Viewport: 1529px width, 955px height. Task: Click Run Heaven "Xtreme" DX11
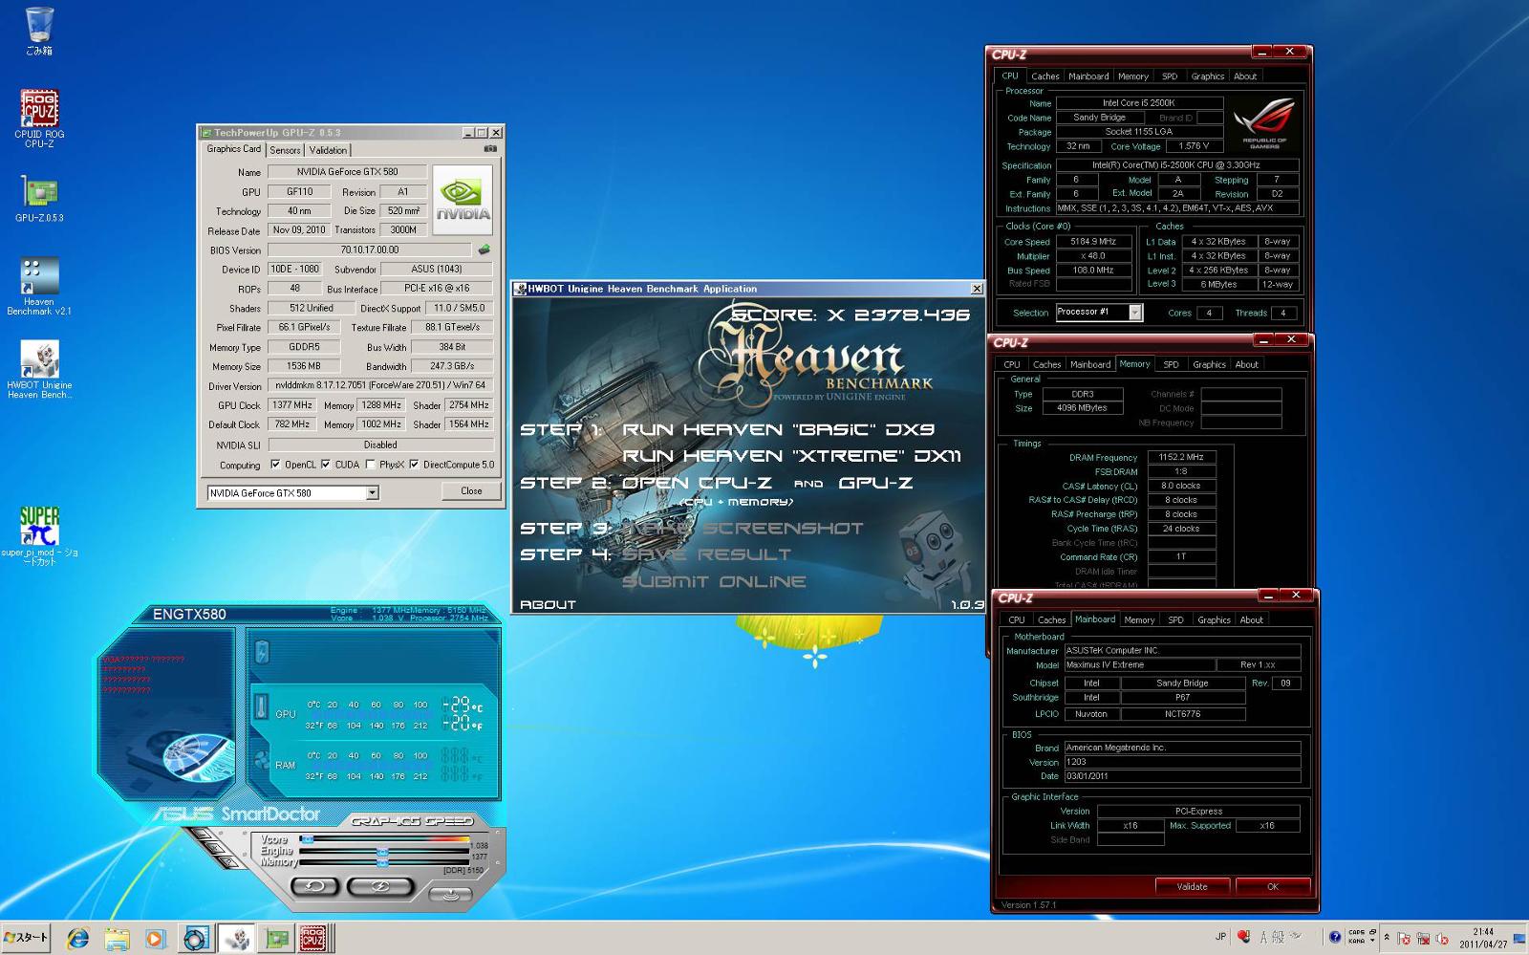pos(791,456)
